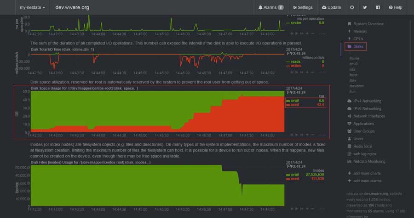Select Netdata Monitoring in sidebar menu
The width and height of the screenshot is (414, 218).
pos(369,161)
